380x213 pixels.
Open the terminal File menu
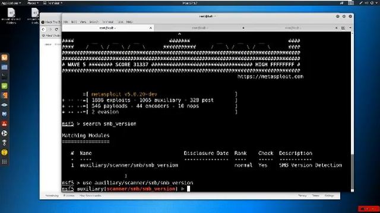point(66,22)
